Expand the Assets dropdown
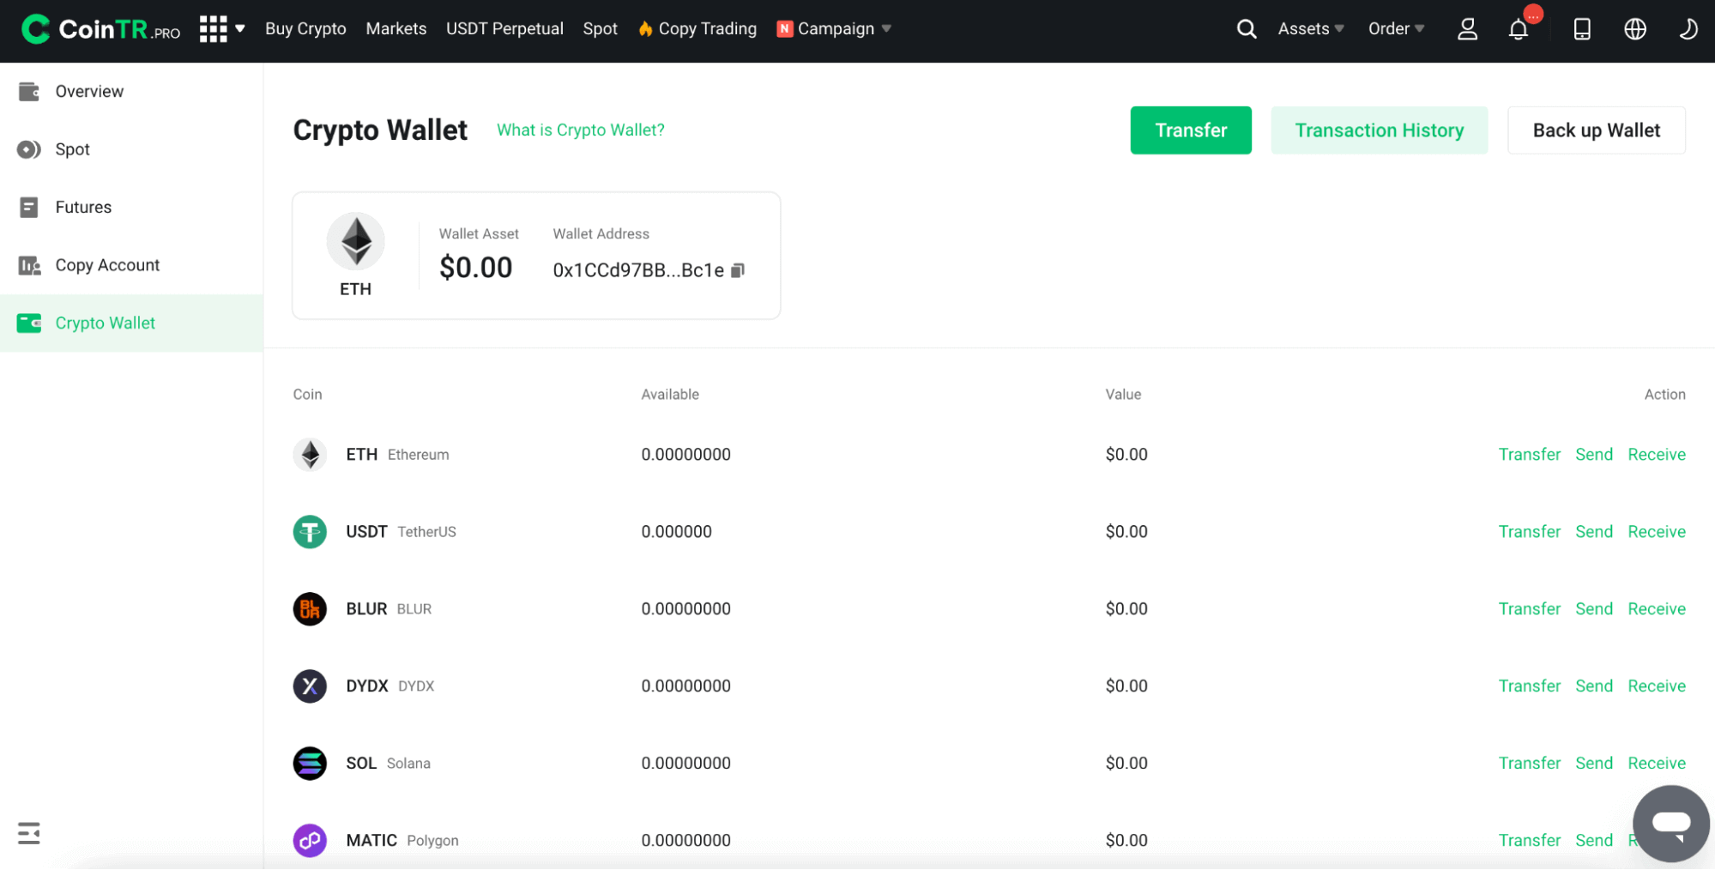This screenshot has width=1715, height=870. [1310, 29]
